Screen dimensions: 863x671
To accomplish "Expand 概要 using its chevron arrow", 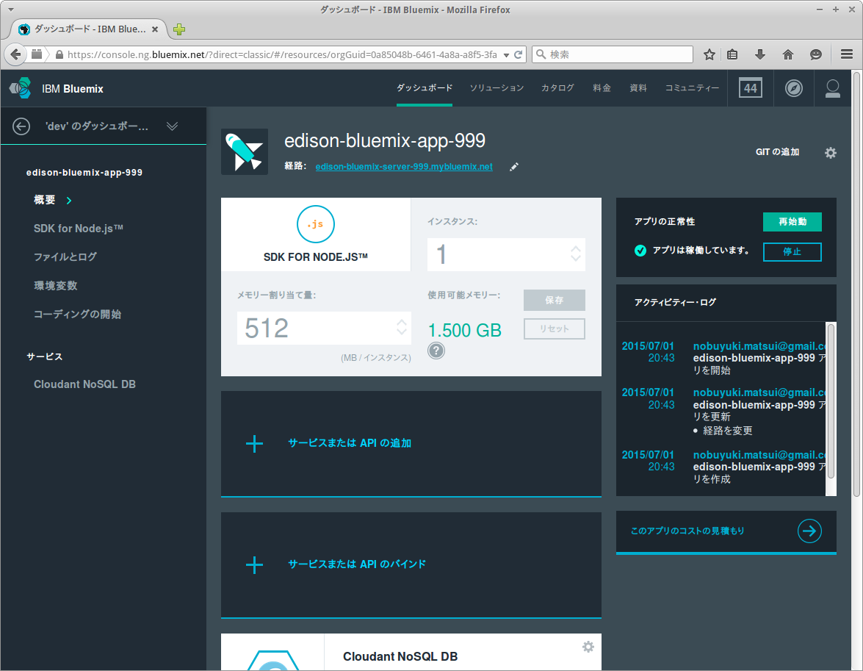I will [71, 200].
